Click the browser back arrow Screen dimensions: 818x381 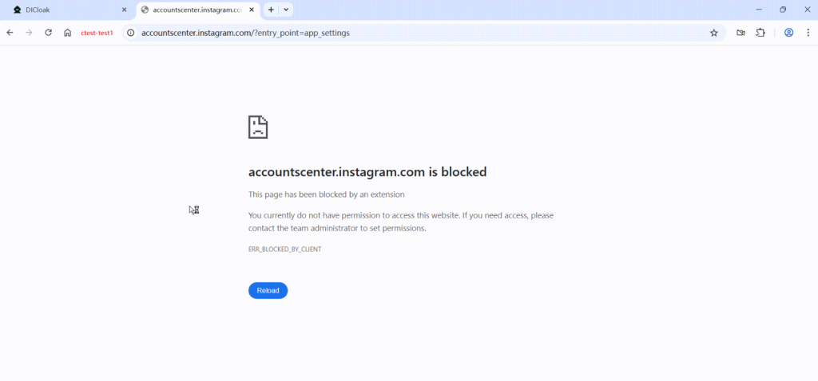point(10,33)
